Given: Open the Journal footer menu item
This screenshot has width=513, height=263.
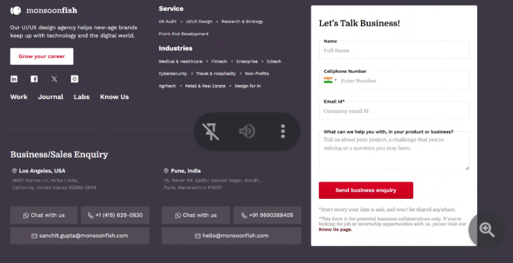Looking at the screenshot, I should (x=51, y=97).
